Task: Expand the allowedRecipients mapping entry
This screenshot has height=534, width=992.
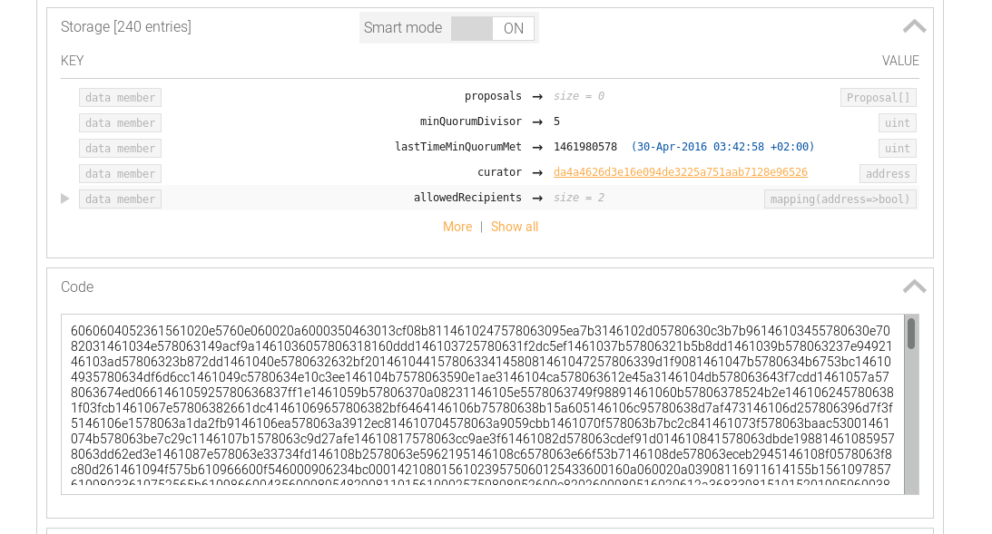Action: click(64, 199)
